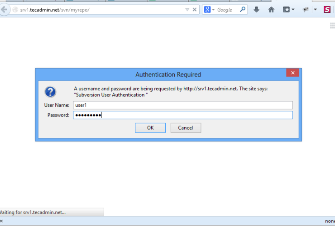Image resolution: width=335 pixels, height=226 pixels.
Task: Click the red S extension icon
Action: [327, 9]
